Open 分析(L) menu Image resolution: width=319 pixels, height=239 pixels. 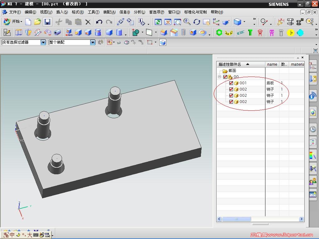coord(139,12)
